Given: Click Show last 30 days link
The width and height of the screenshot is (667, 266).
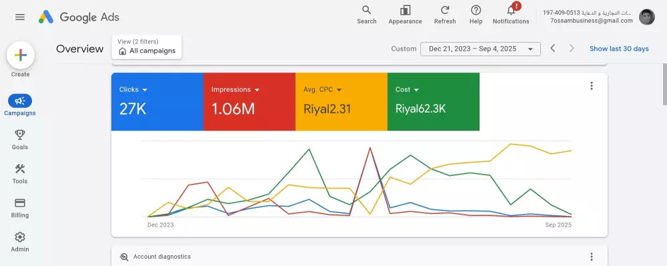Looking at the screenshot, I should (x=619, y=49).
